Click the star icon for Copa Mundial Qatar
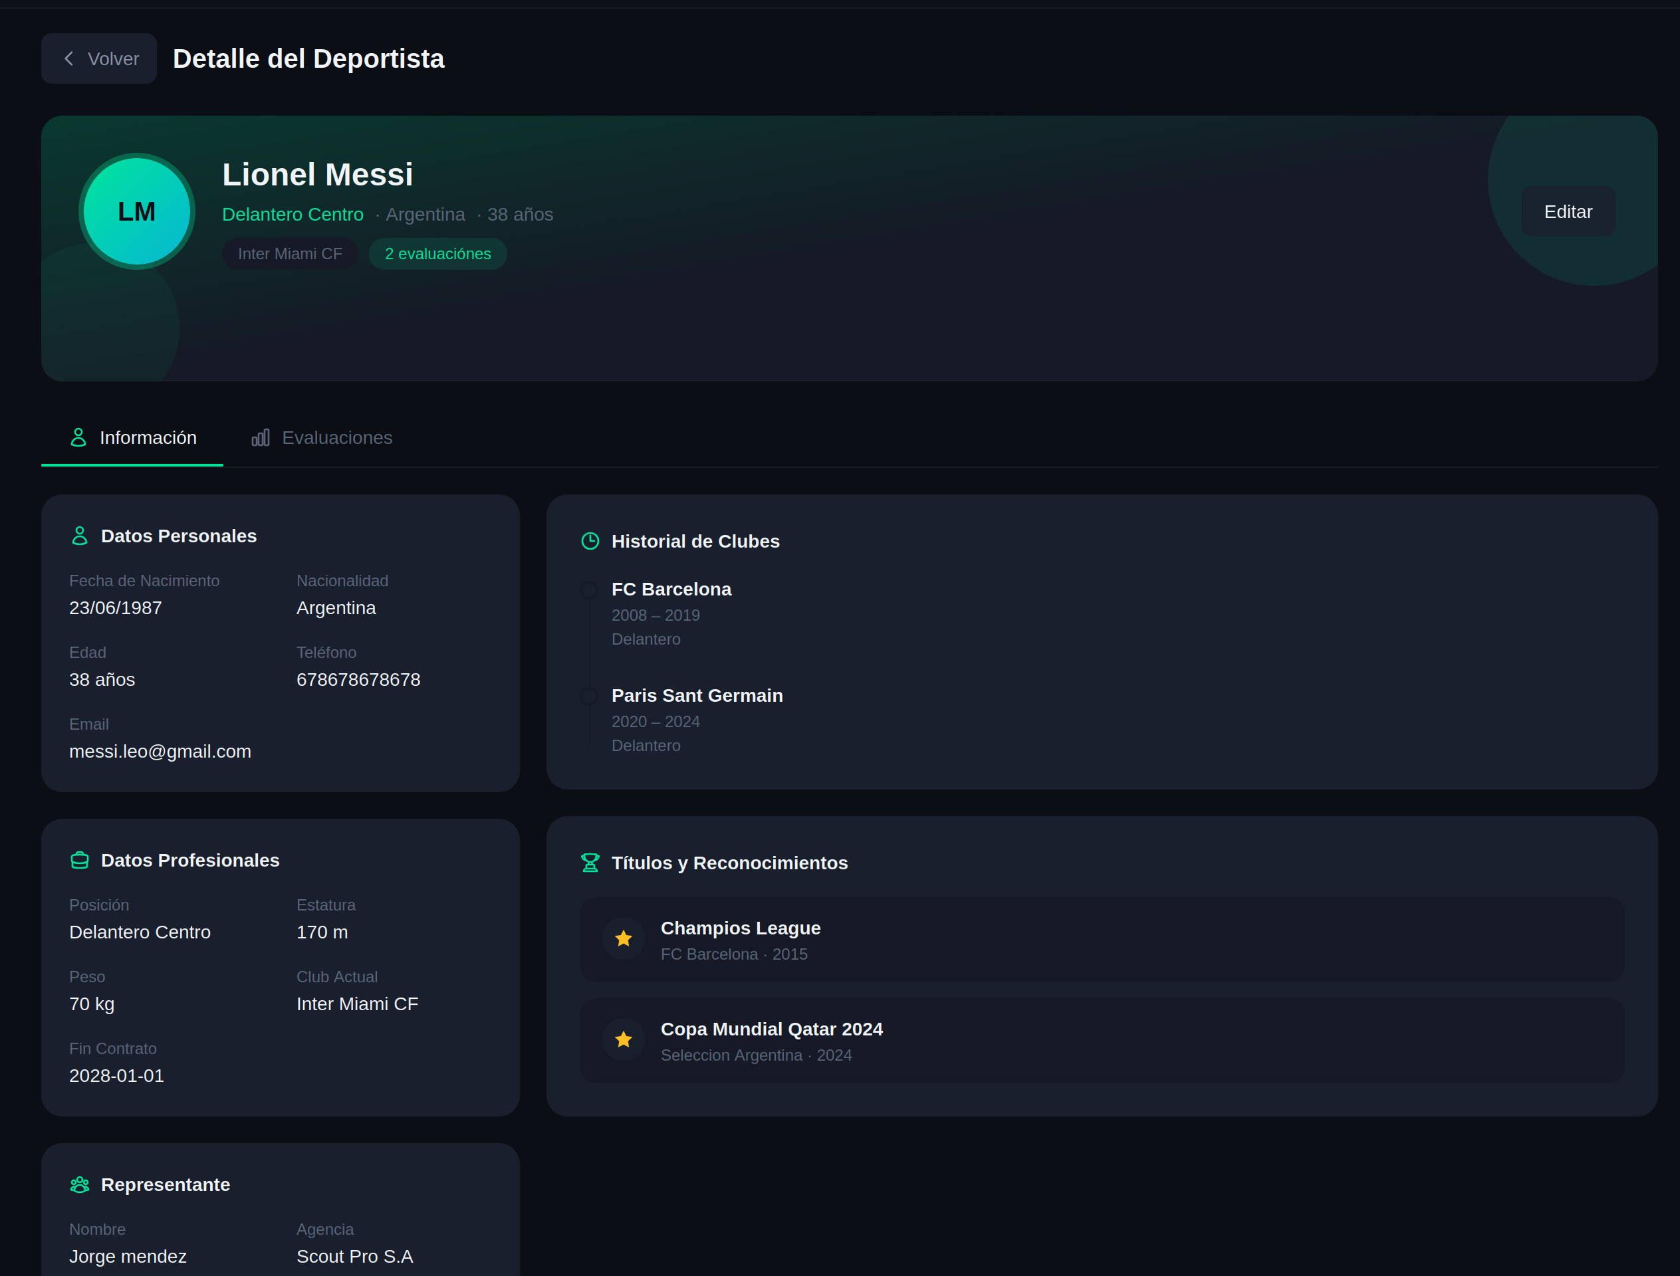1680x1276 pixels. [624, 1040]
